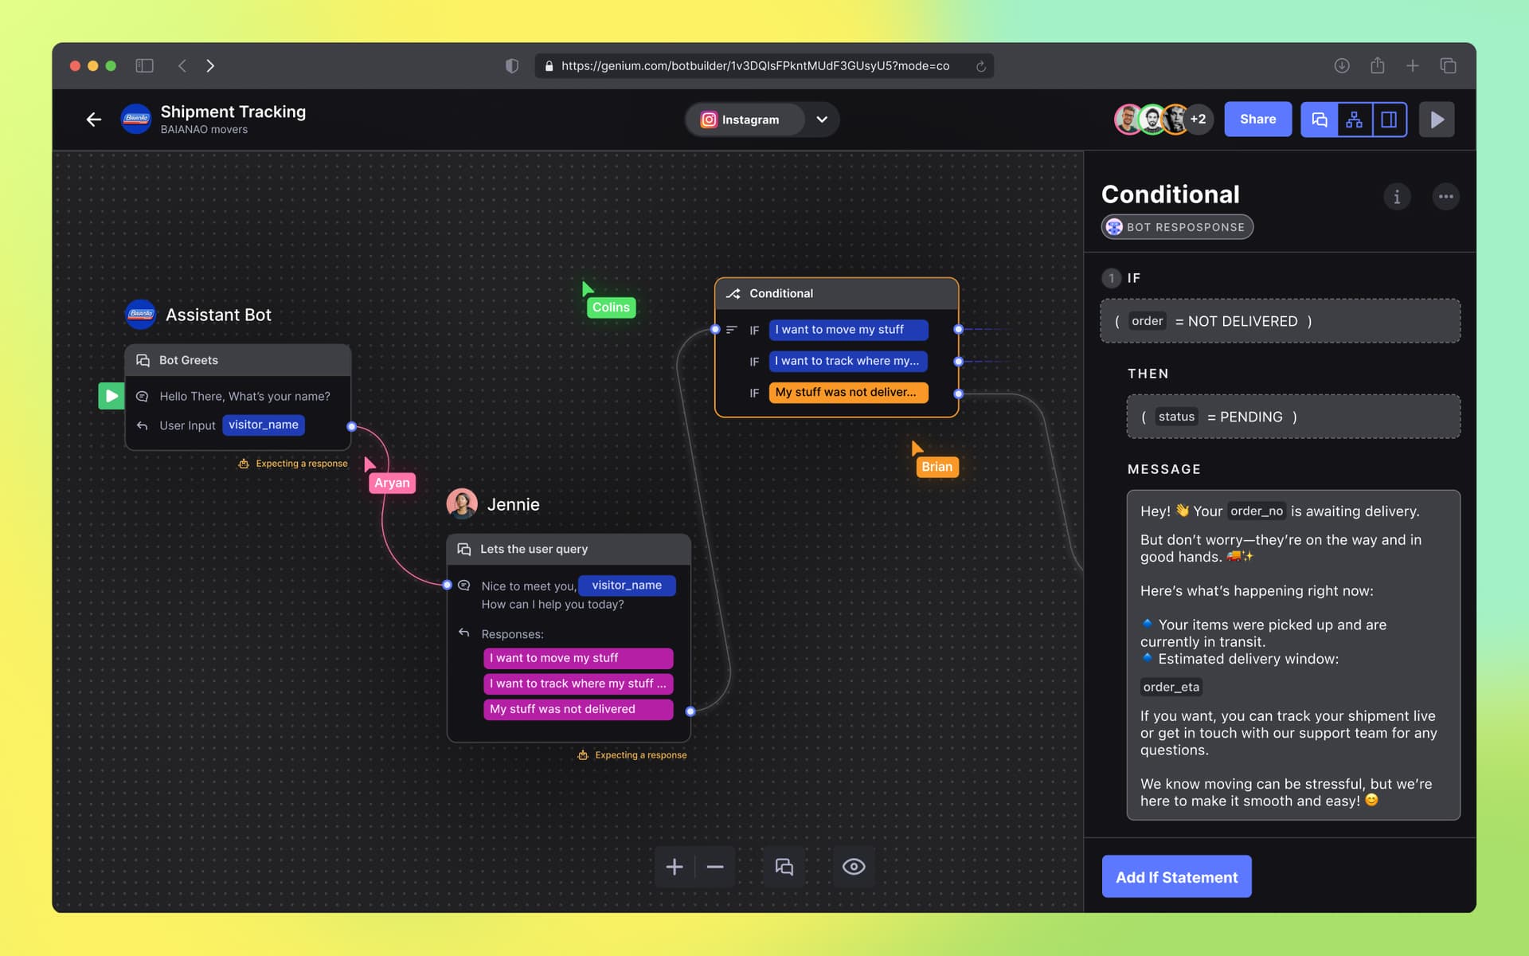The image size is (1529, 956).
Task: Select the Conditional node header
Action: (x=836, y=294)
